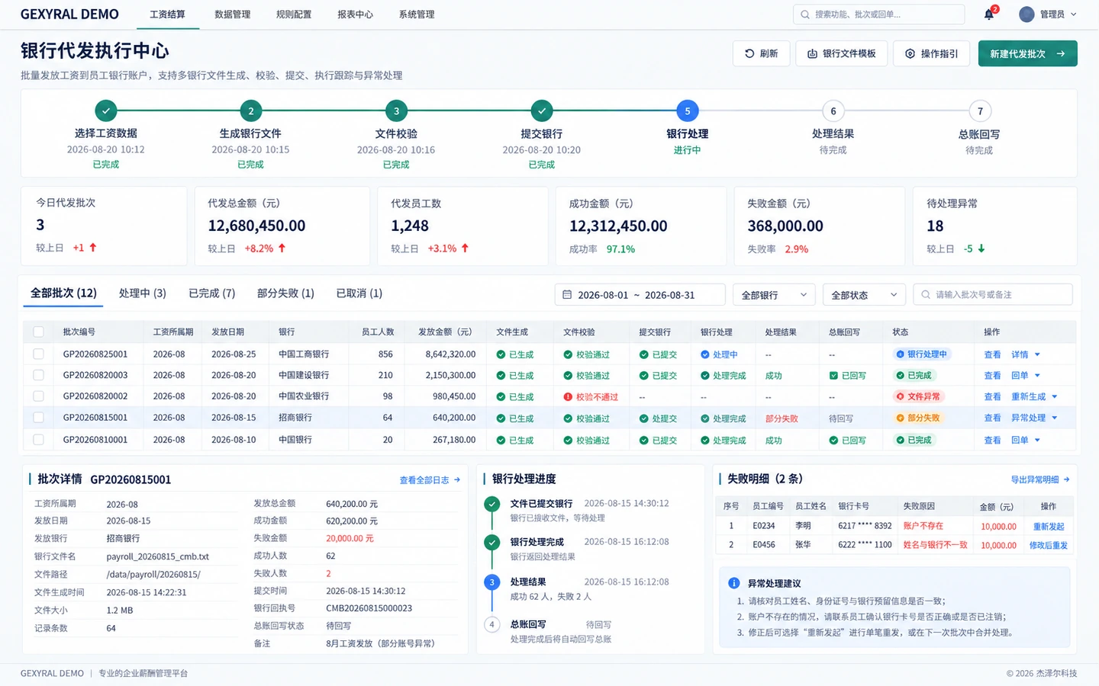The image size is (1099, 686).
Task: Open the 数据管理 menu
Action: [x=232, y=14]
